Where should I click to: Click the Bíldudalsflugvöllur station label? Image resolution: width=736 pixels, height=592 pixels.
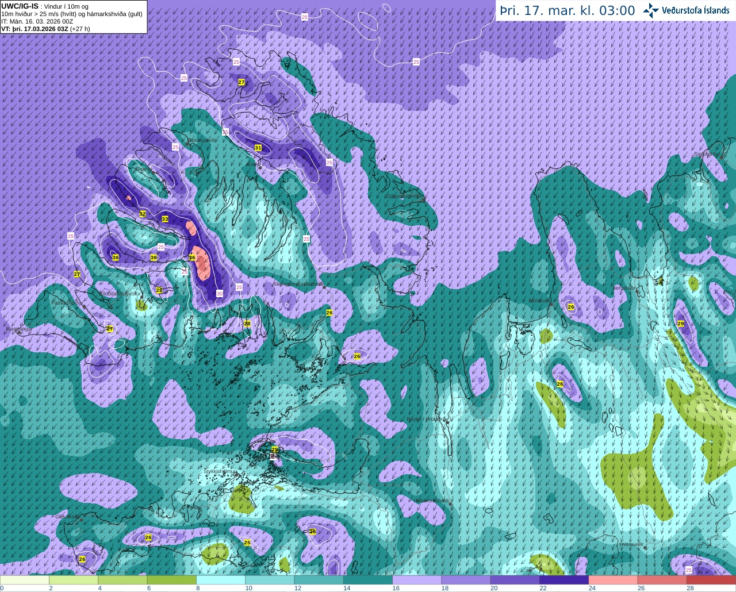coord(120,293)
